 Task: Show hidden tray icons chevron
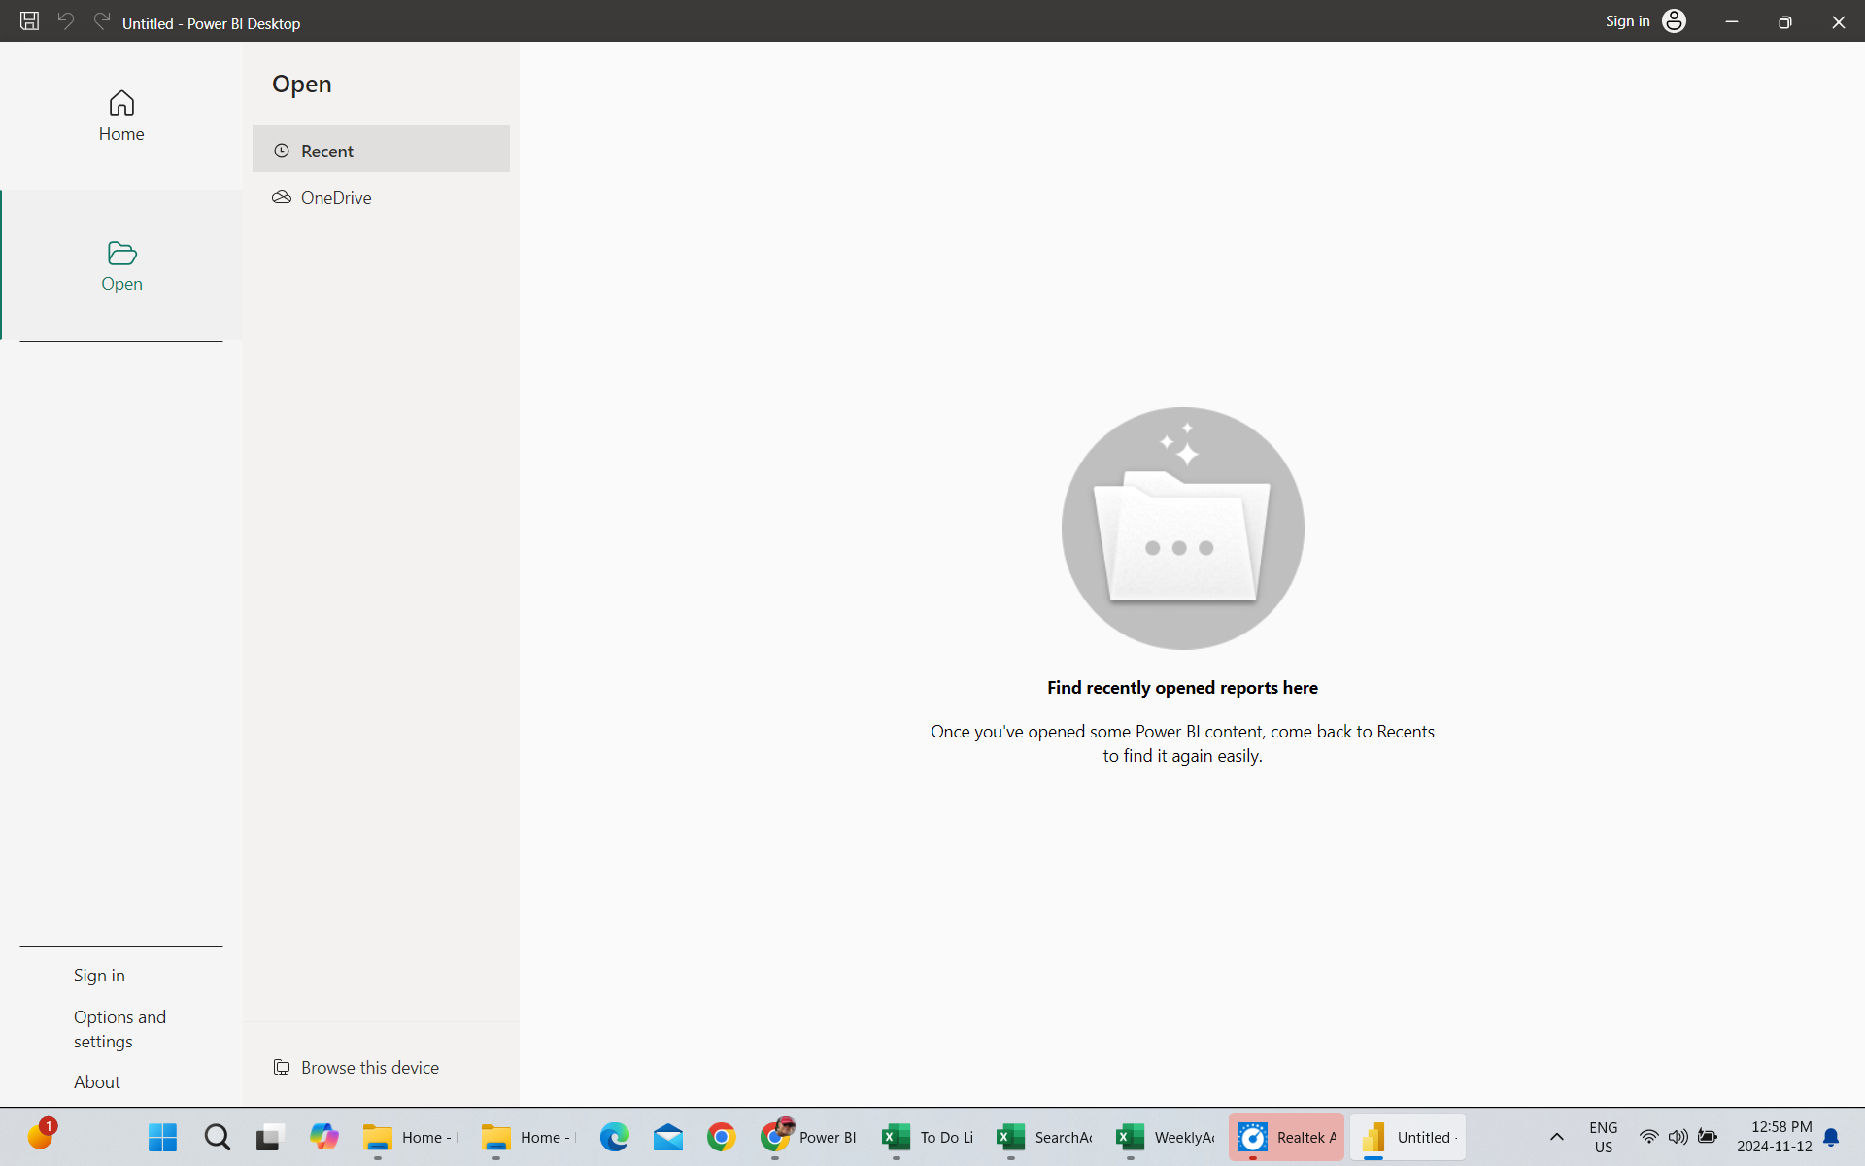[x=1556, y=1137]
